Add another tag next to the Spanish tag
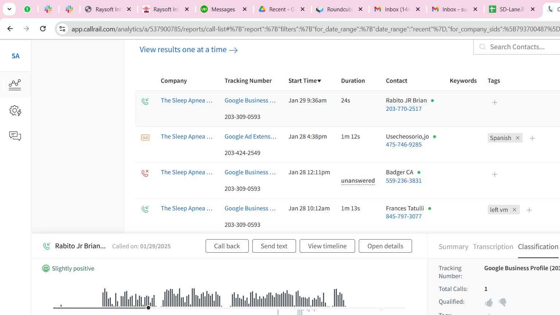 (532, 138)
